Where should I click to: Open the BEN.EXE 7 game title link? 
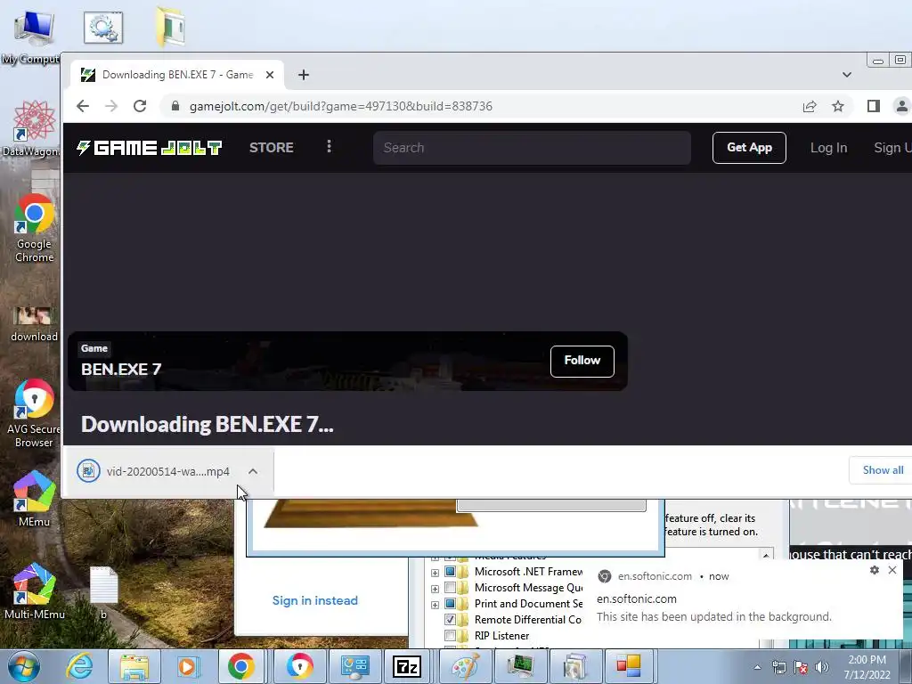click(121, 370)
